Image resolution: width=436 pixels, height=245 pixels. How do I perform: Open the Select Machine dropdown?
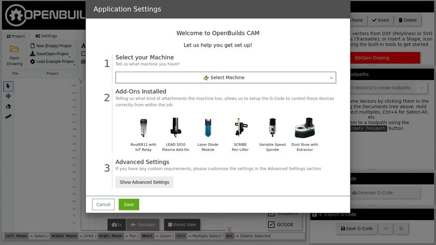click(225, 77)
